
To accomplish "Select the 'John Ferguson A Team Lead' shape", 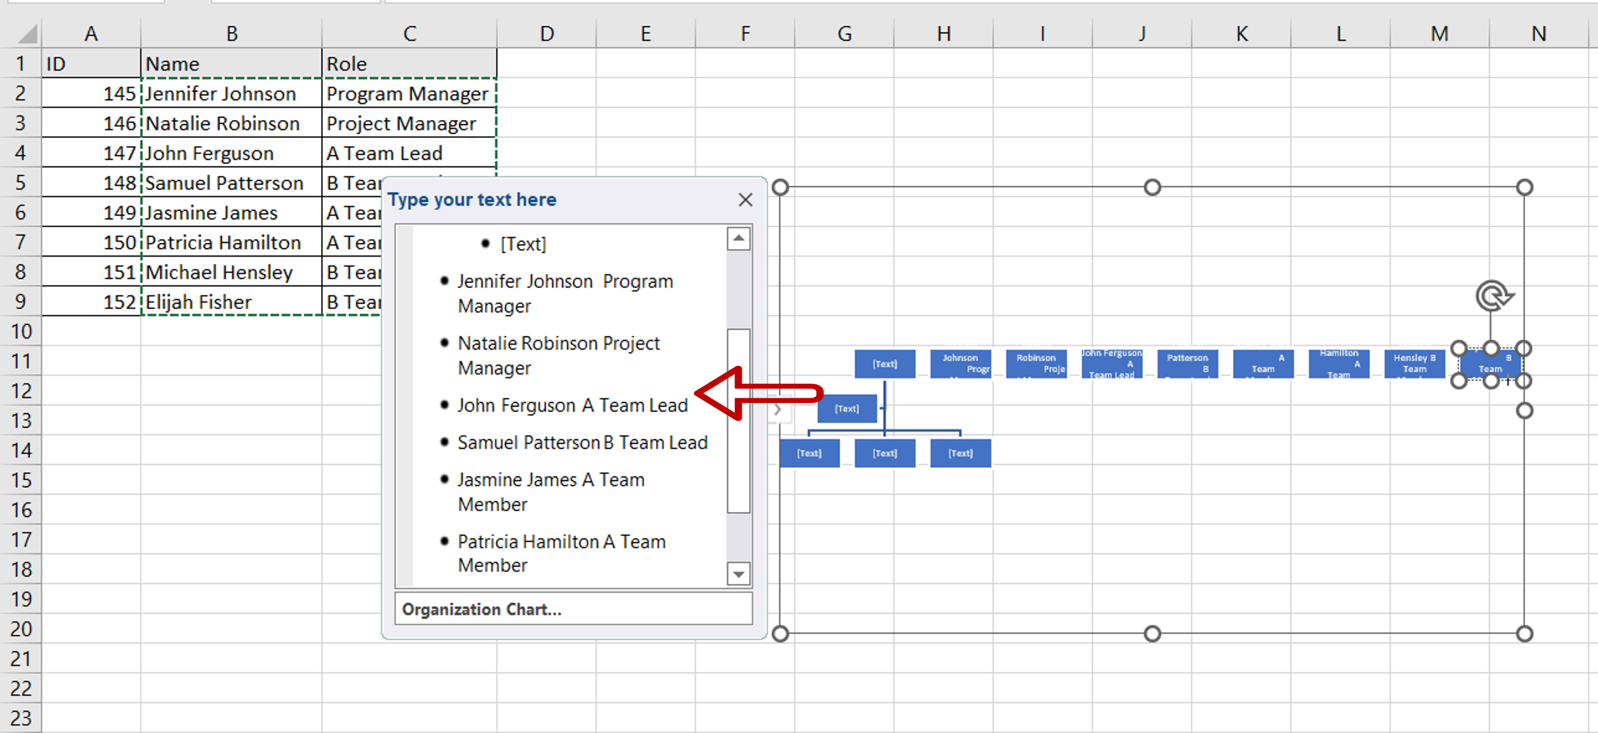I will click(x=1111, y=364).
